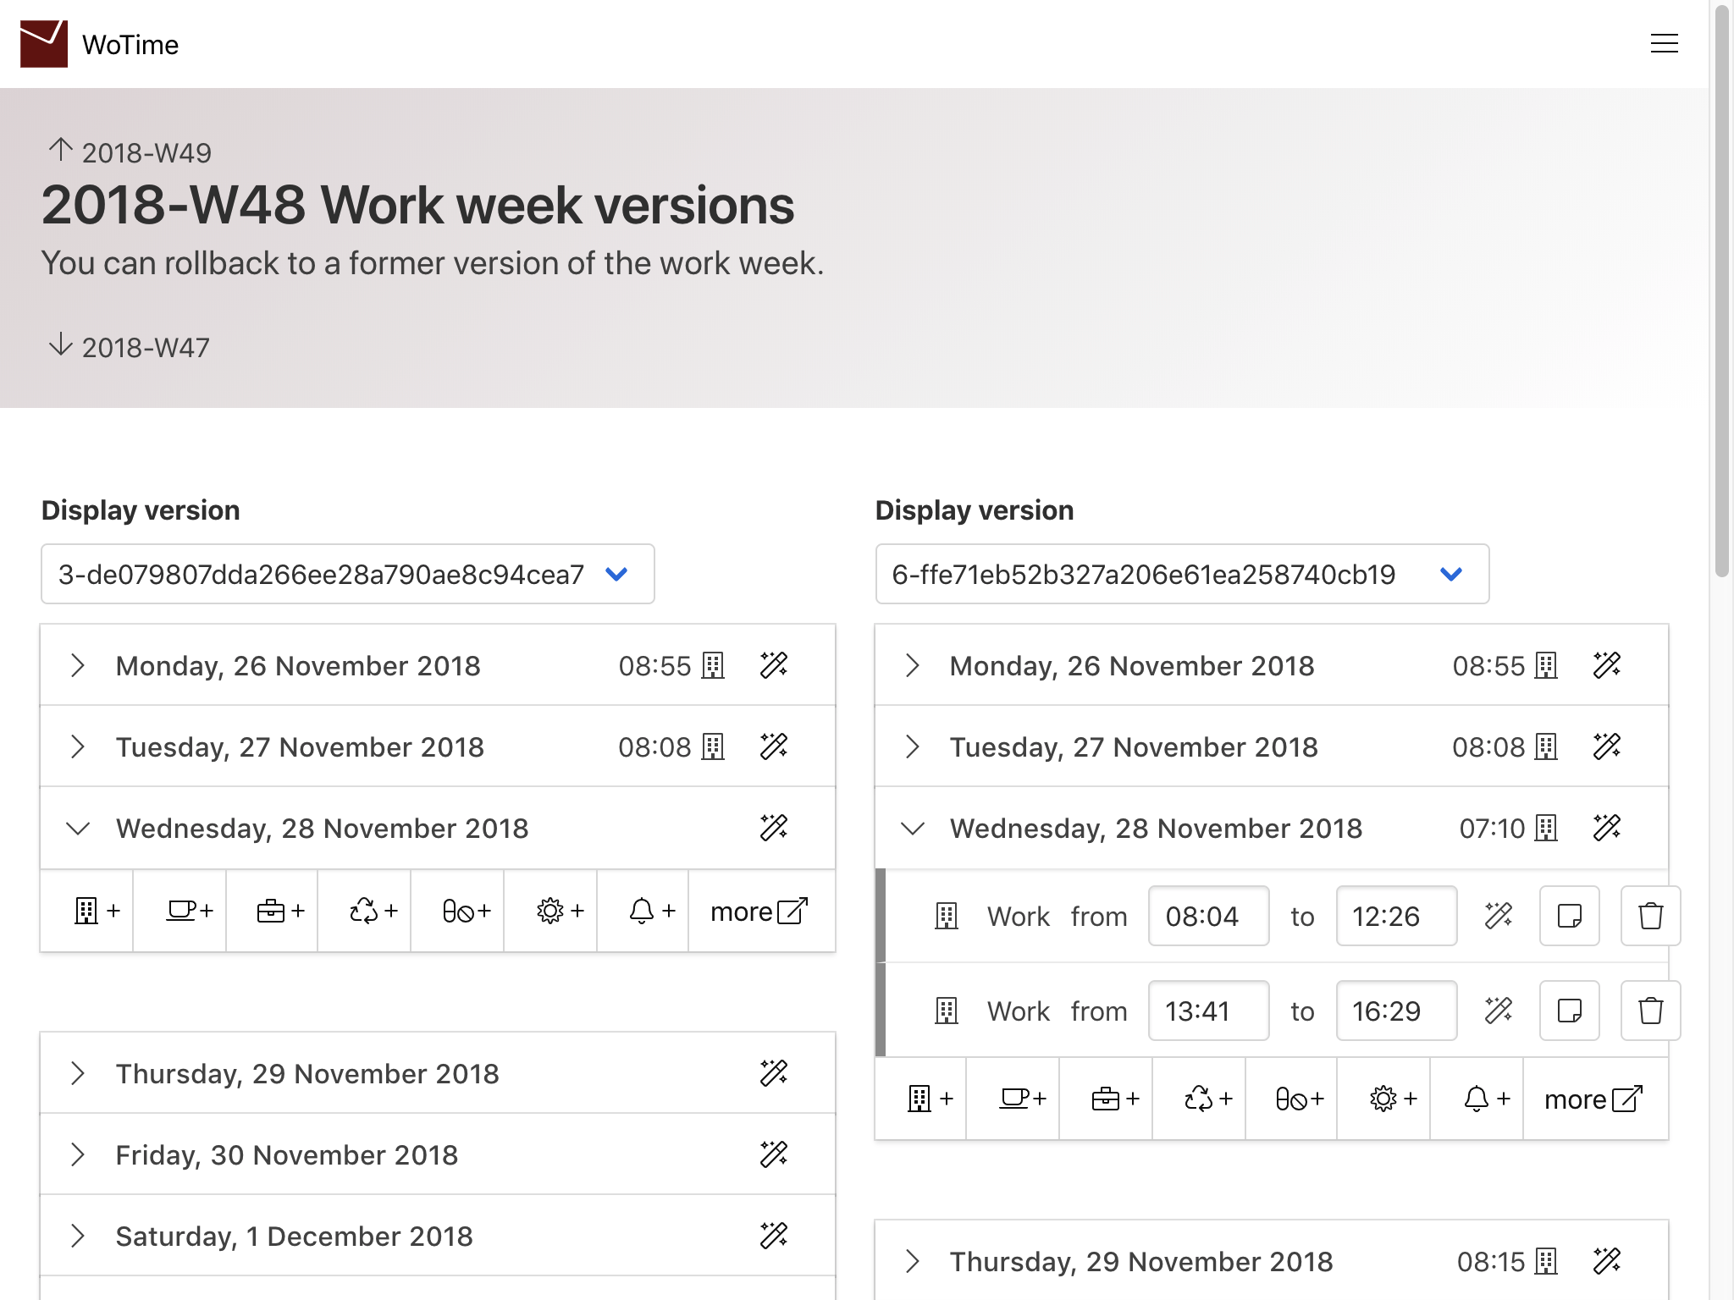Add briefcase entry in left toolbar

280,911
